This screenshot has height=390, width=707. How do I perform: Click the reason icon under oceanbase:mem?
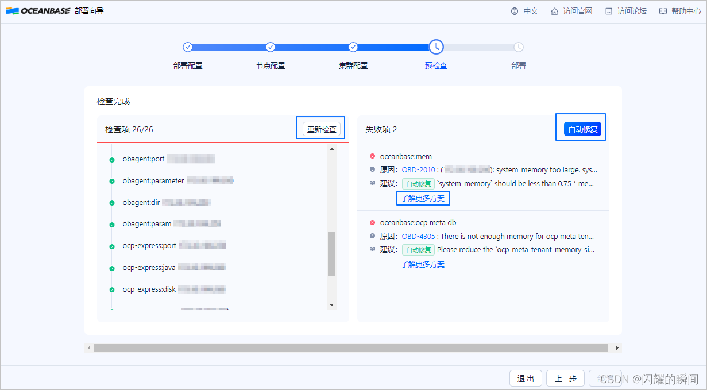pos(372,170)
